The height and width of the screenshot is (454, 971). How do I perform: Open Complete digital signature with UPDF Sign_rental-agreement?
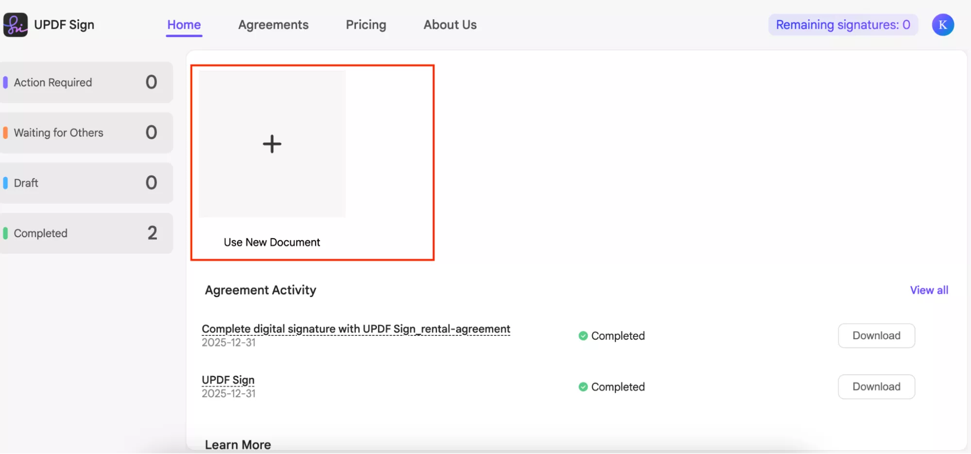click(356, 329)
